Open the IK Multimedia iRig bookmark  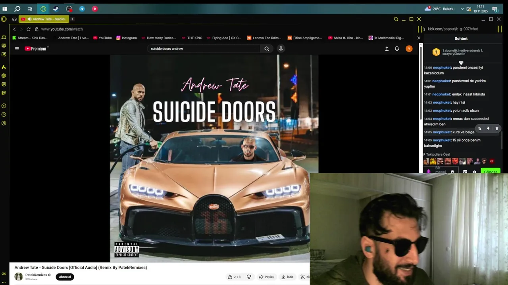pos(386,38)
